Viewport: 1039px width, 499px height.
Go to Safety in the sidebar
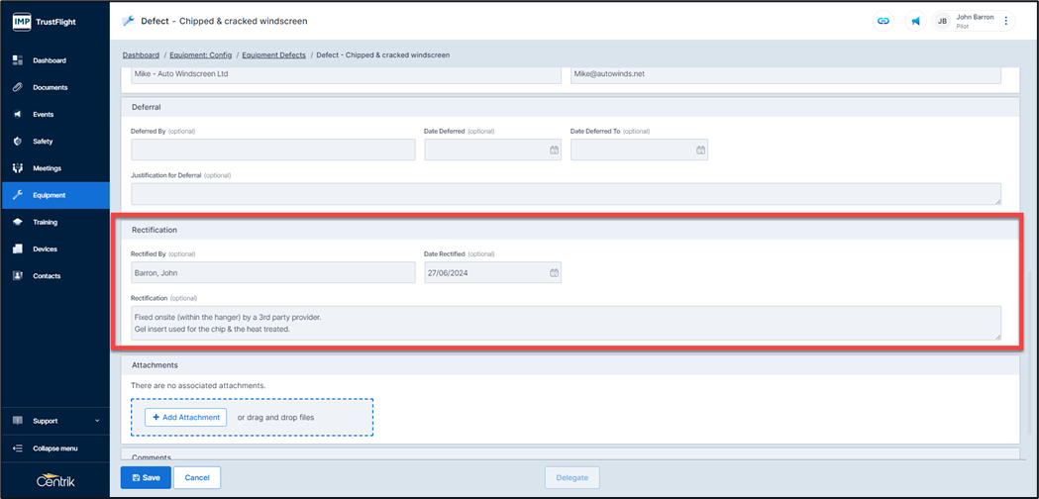click(43, 142)
